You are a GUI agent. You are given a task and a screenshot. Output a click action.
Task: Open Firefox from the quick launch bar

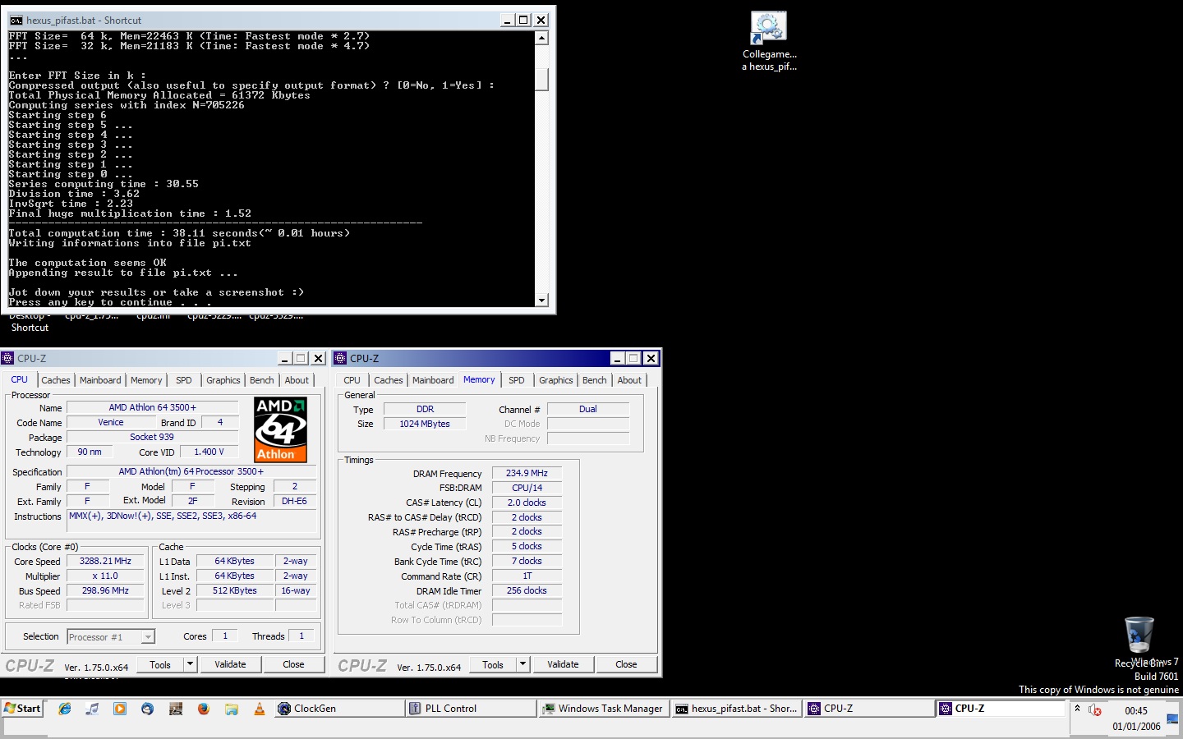pos(204,709)
